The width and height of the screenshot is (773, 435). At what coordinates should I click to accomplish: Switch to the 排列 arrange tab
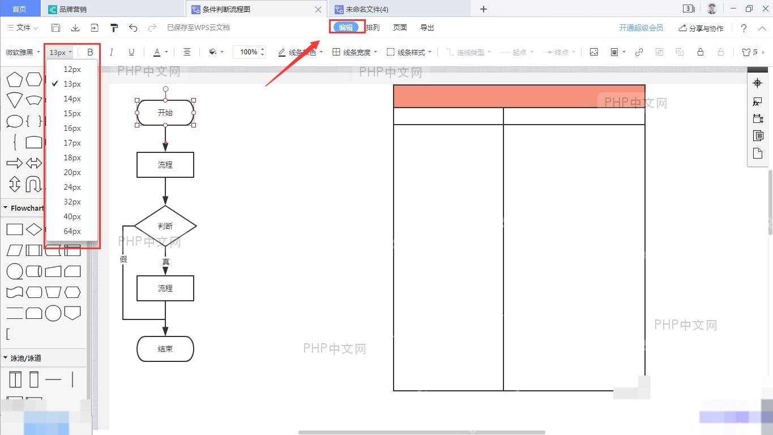pos(373,27)
